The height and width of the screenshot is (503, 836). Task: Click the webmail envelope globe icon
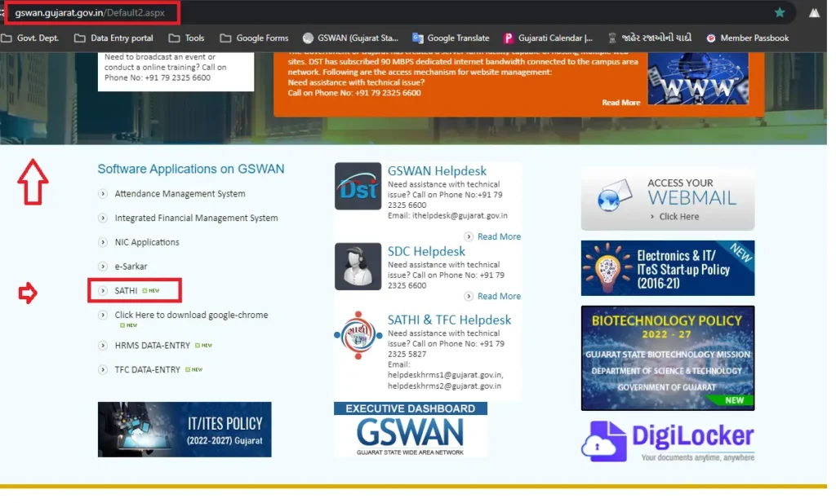[x=615, y=195]
